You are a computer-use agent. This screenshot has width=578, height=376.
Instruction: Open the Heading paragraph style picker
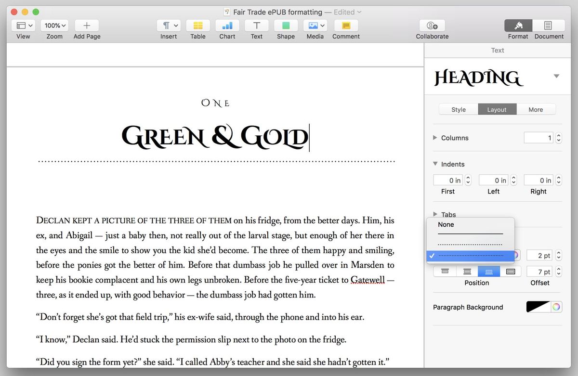tap(556, 76)
